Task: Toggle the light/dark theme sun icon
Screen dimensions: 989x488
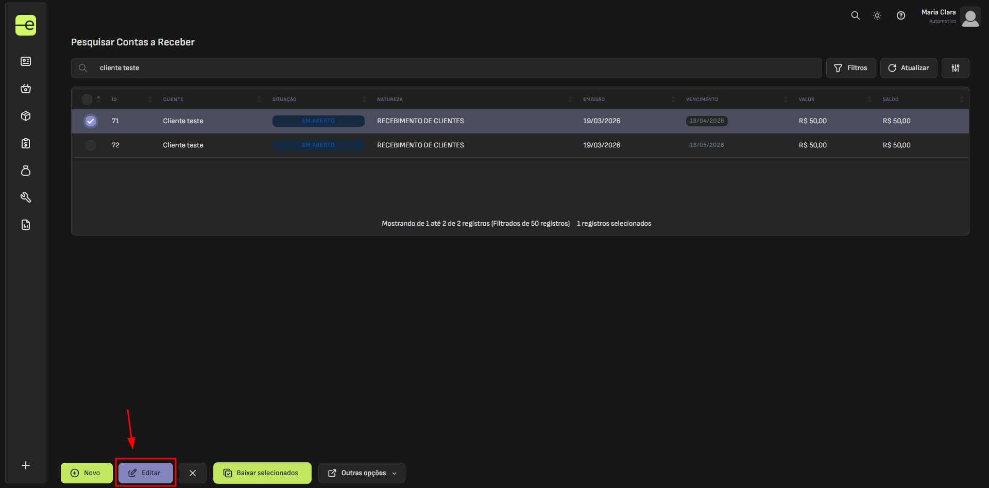Action: pos(877,16)
